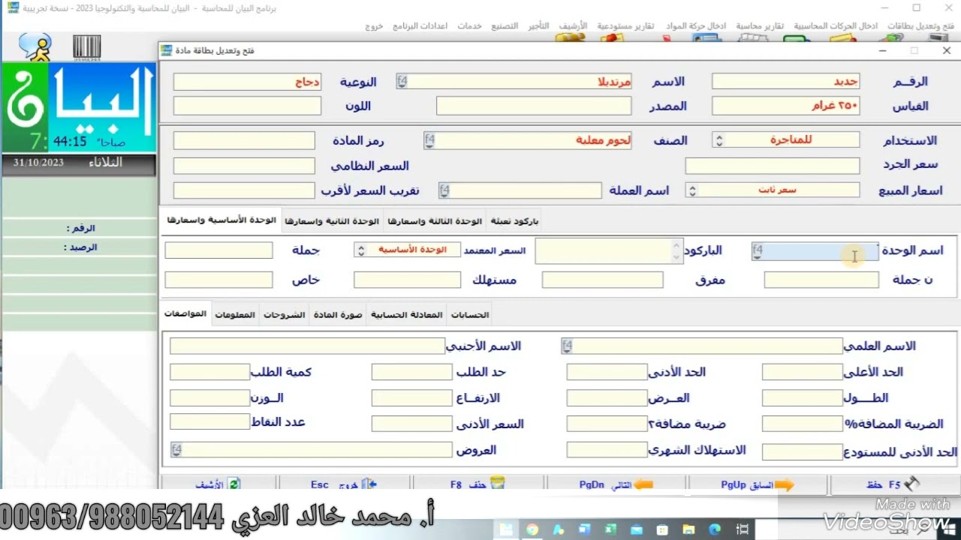The height and width of the screenshot is (540, 961).
Task: Open فتح وتعديل بطاقات menu
Action: click(x=920, y=25)
